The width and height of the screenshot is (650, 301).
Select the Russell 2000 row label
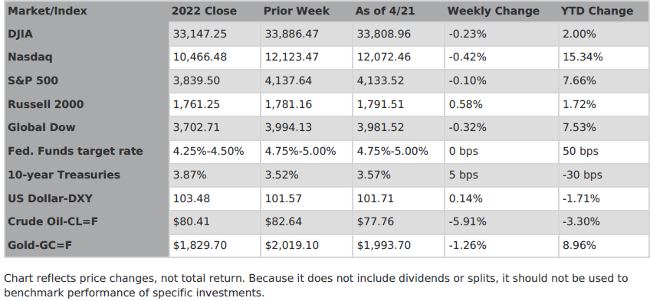(45, 104)
